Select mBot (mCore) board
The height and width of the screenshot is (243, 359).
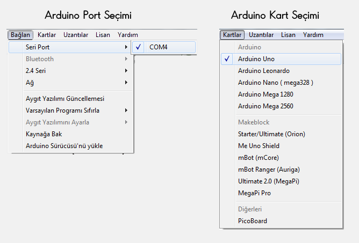[281, 158]
